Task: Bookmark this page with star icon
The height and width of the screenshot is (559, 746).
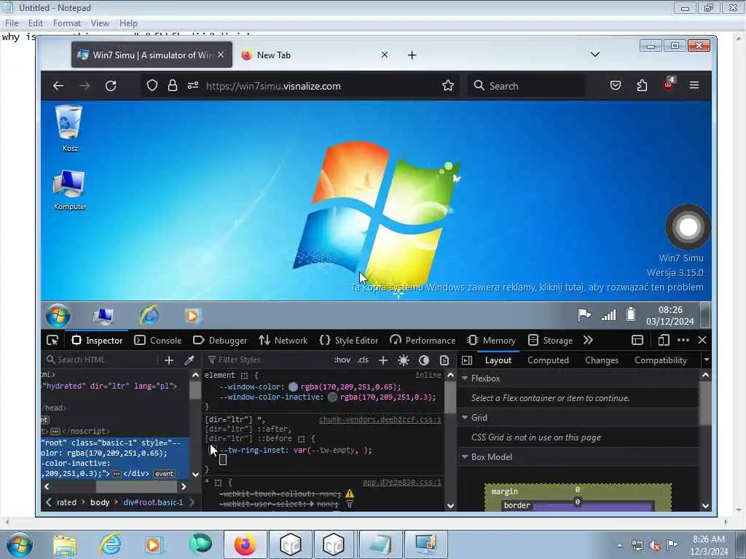Action: click(x=448, y=86)
